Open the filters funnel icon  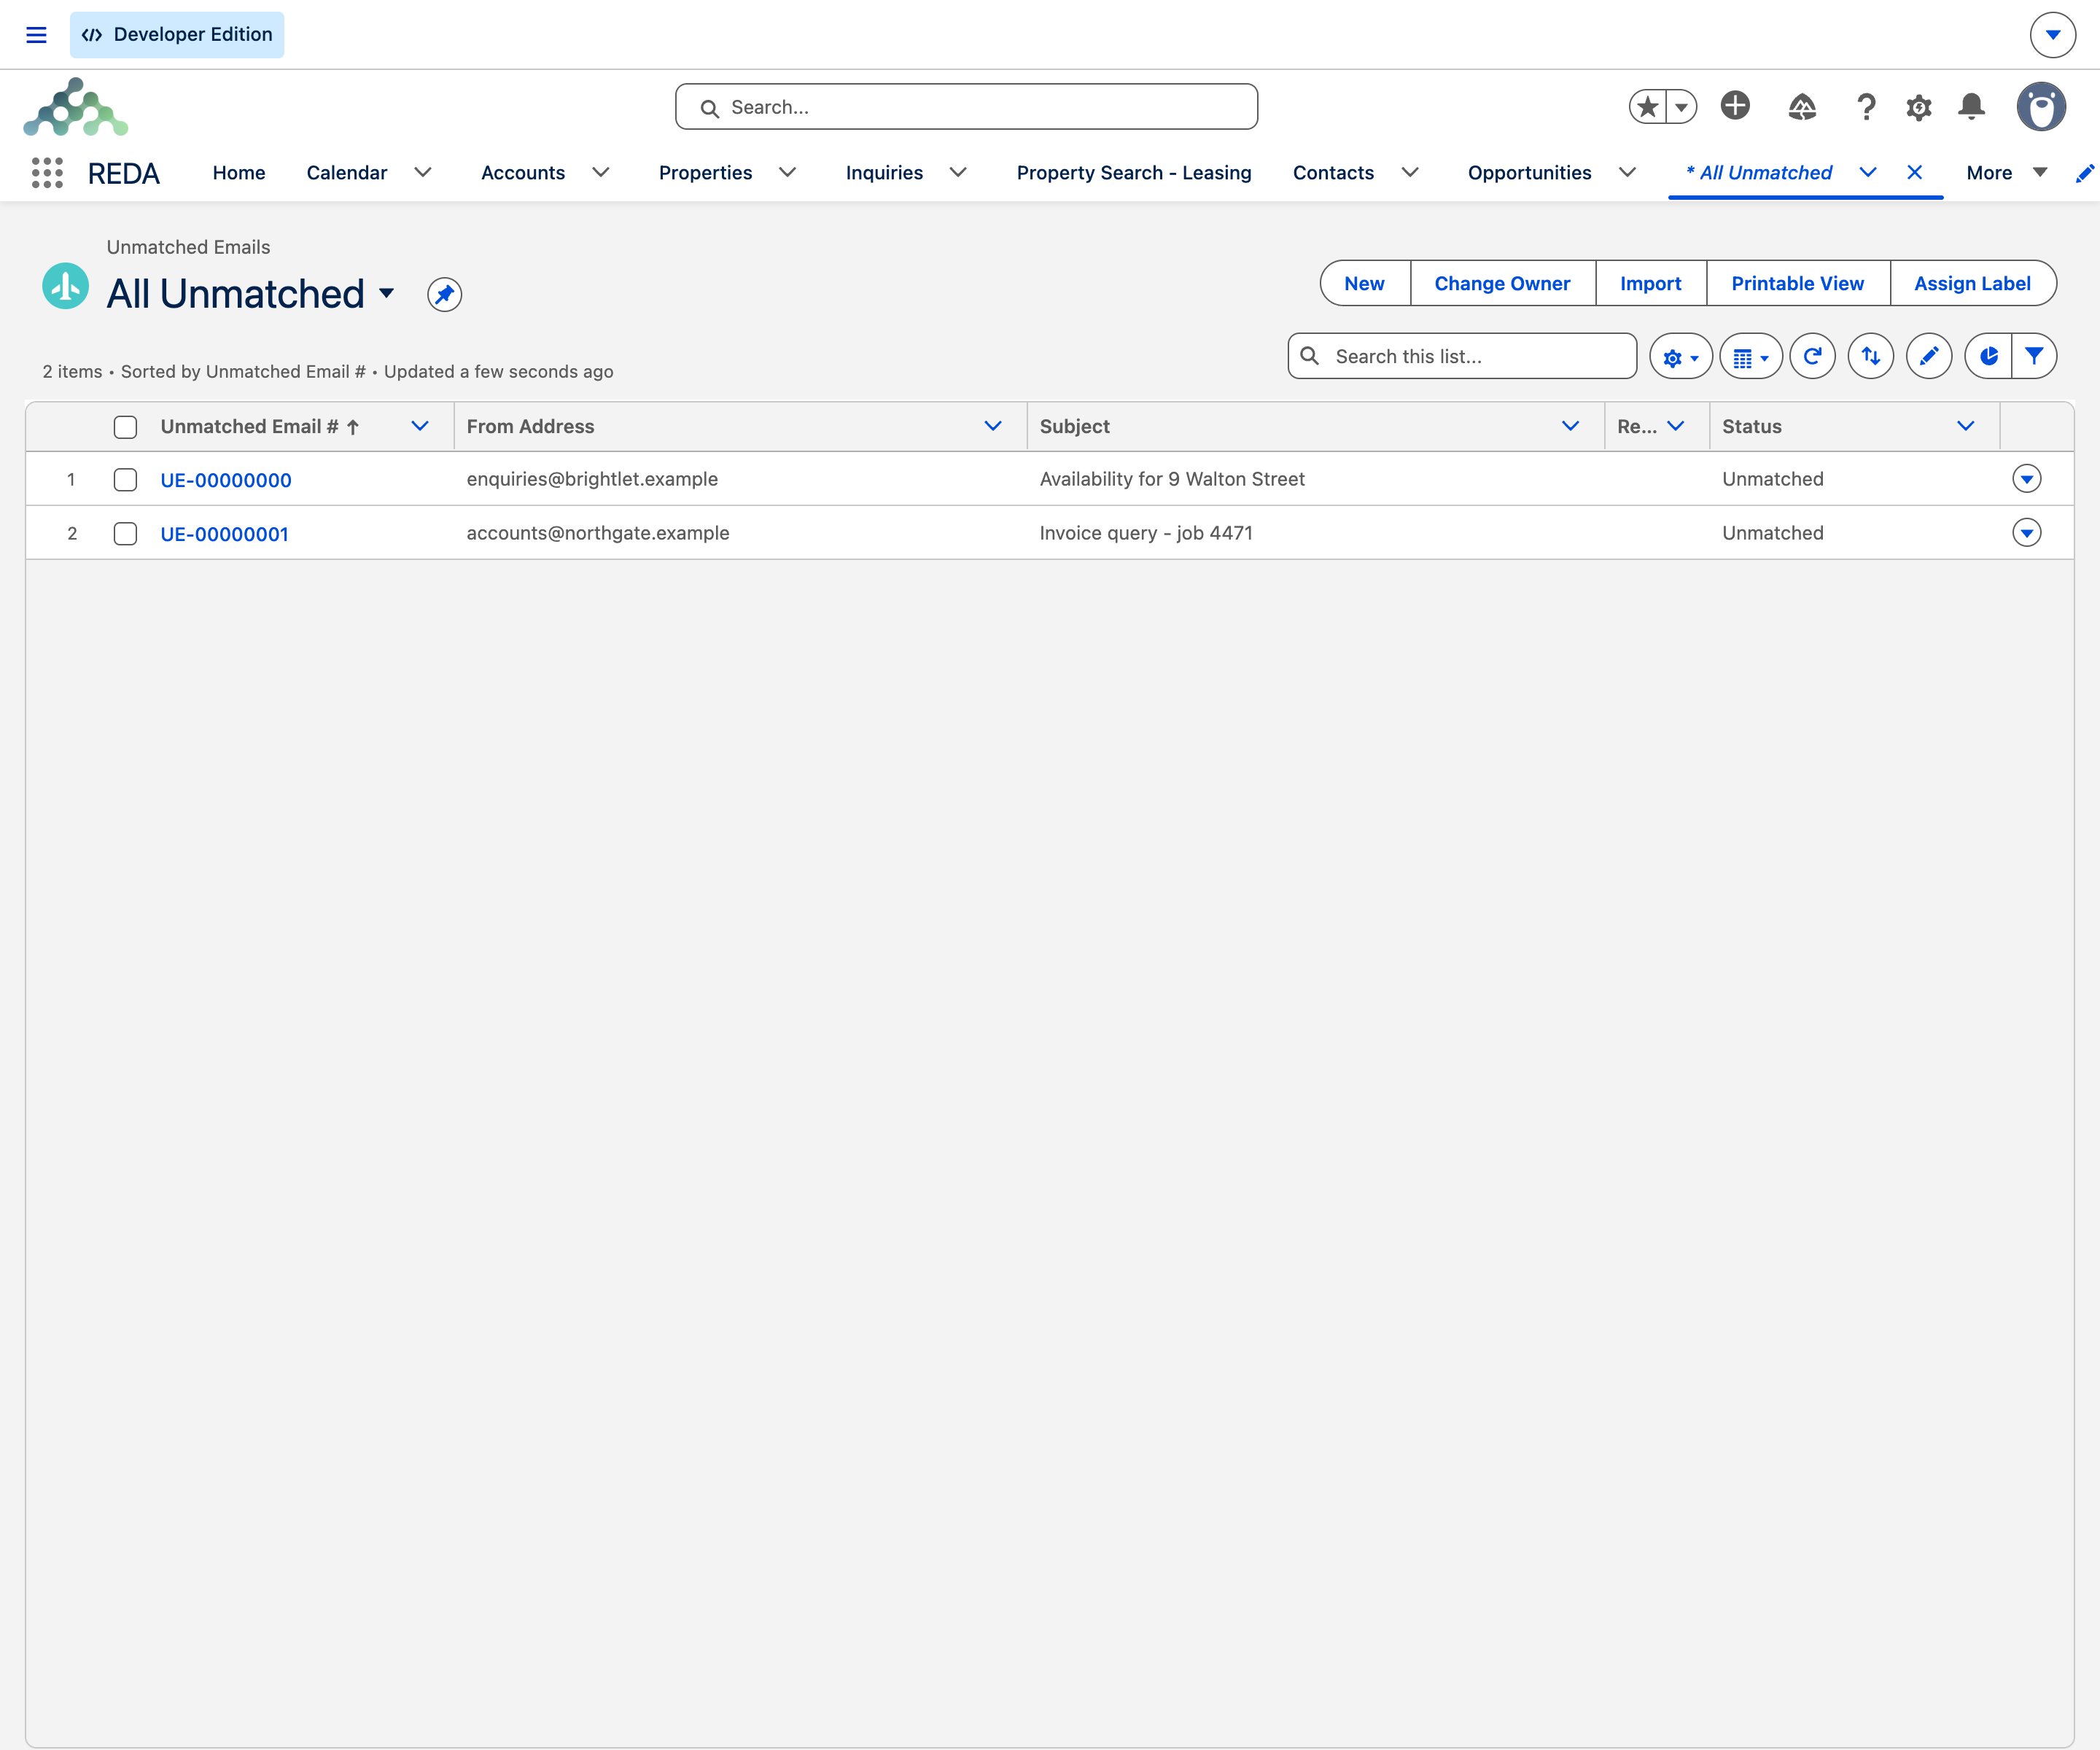click(2034, 356)
